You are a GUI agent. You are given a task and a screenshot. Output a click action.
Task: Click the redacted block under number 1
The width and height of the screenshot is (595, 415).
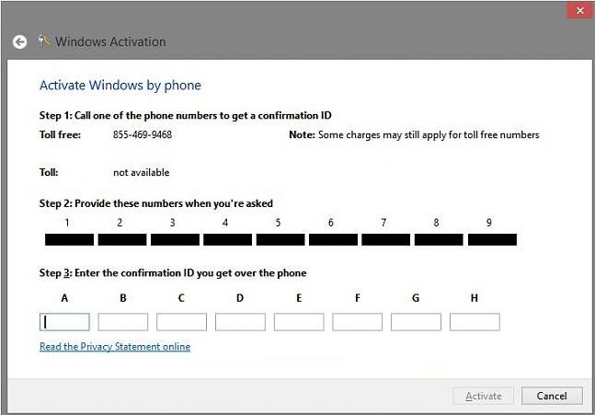pos(69,240)
